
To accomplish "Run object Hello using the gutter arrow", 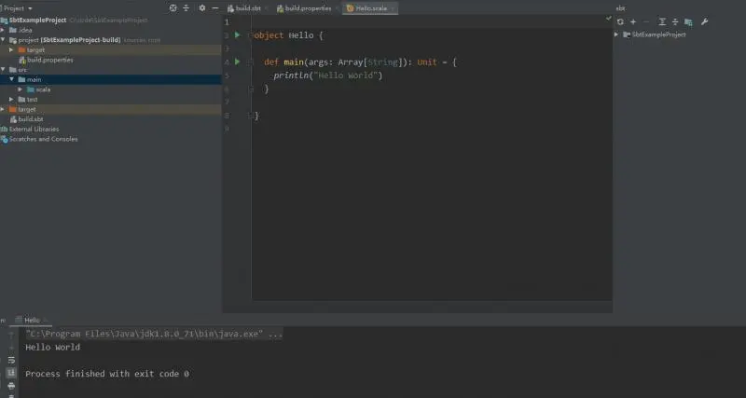I will (x=238, y=34).
